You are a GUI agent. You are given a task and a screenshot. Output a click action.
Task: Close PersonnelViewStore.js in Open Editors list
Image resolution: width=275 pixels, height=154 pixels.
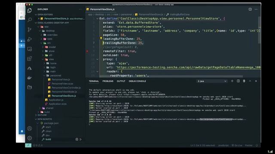tap(39, 18)
